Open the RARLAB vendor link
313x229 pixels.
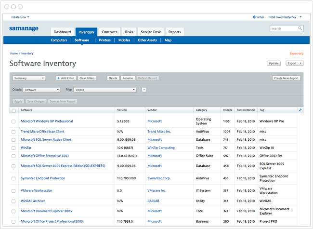(153, 201)
